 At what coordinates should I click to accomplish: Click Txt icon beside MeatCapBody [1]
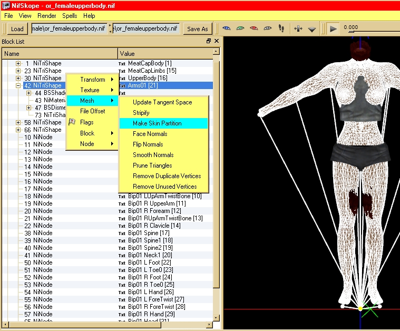[122, 64]
